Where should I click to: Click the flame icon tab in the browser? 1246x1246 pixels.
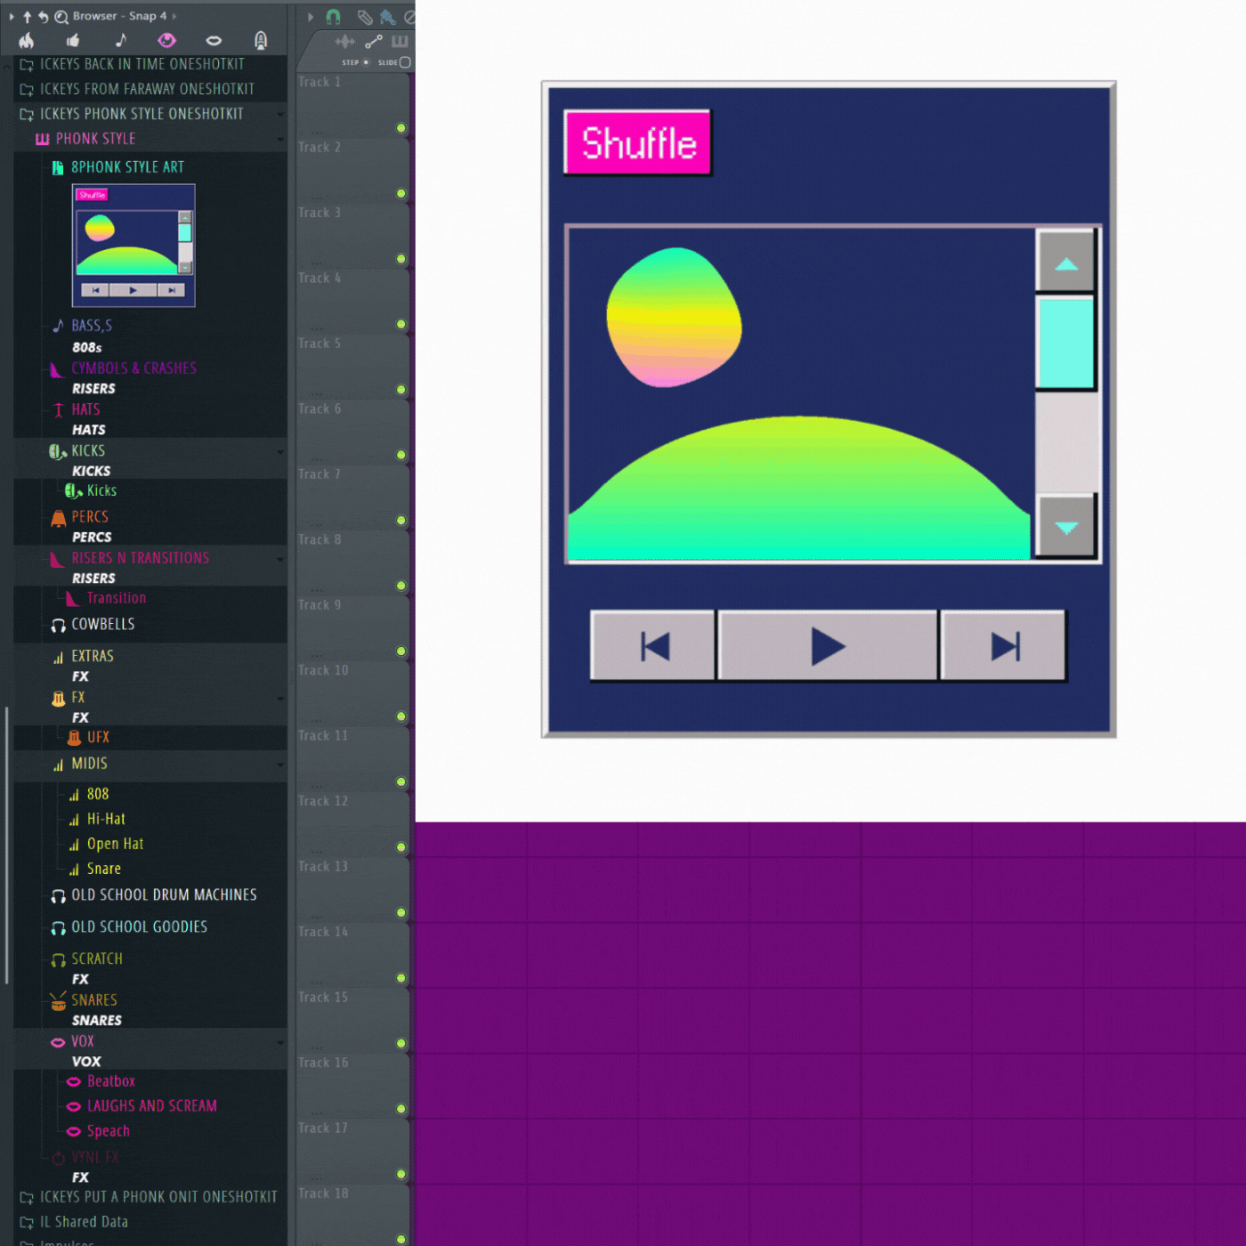tap(27, 40)
